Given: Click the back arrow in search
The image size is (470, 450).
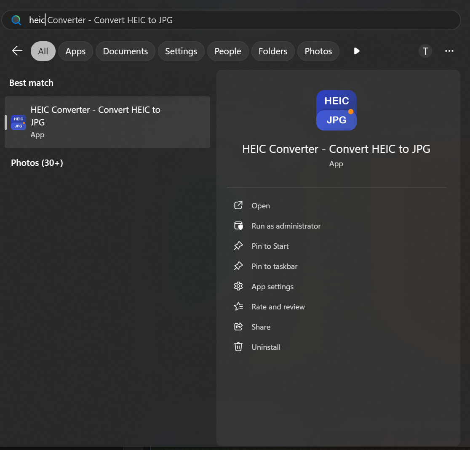Looking at the screenshot, I should pos(17,51).
